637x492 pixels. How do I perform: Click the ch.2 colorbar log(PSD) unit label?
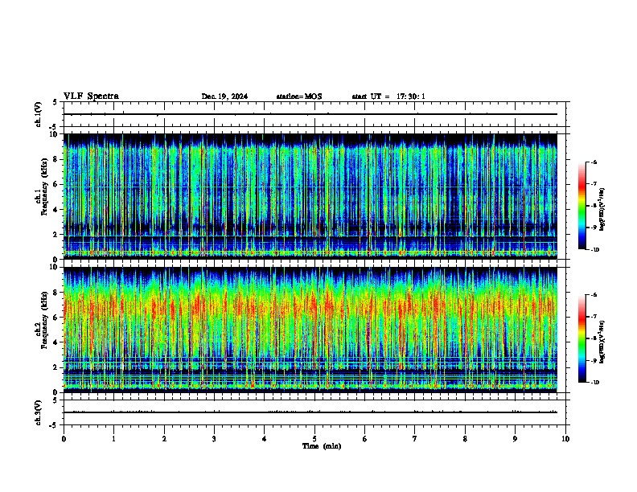pyautogui.click(x=602, y=342)
